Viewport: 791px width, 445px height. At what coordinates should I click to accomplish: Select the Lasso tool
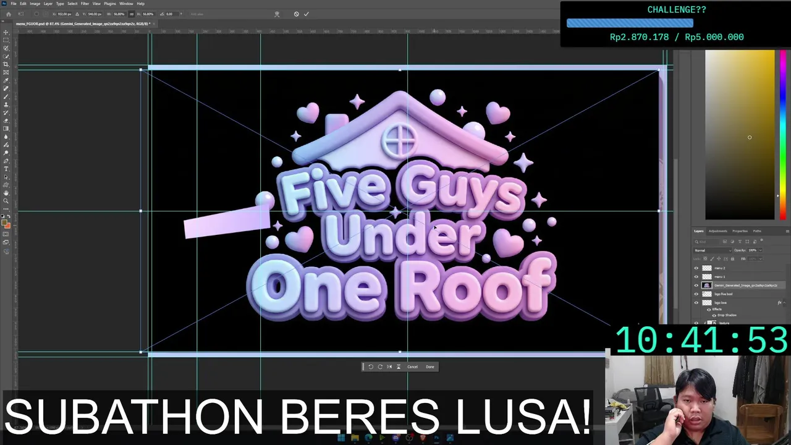pos(6,48)
